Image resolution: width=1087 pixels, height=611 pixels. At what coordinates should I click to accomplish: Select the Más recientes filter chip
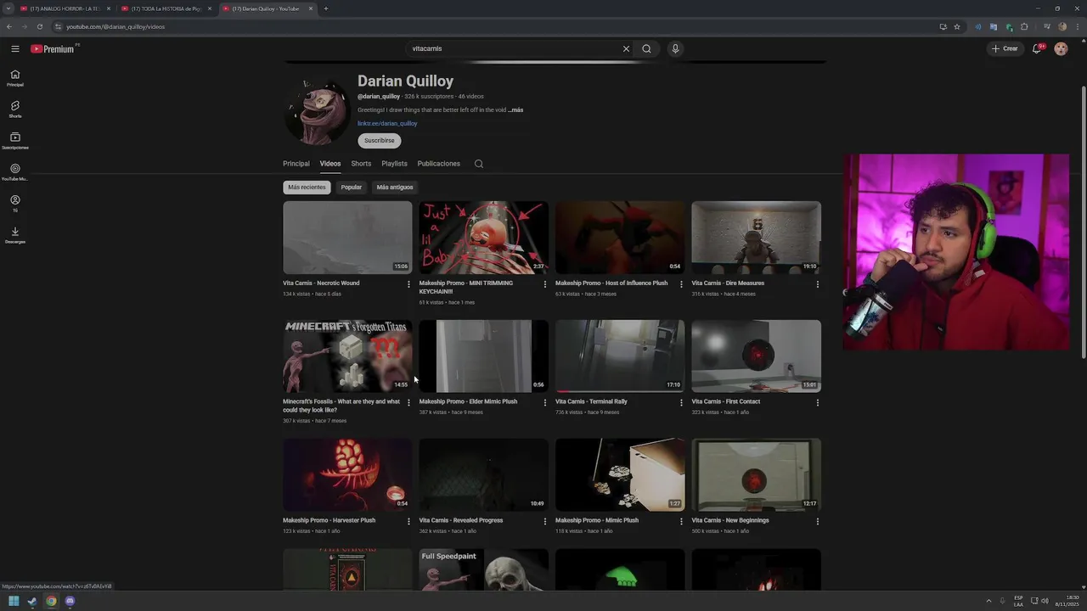(307, 187)
